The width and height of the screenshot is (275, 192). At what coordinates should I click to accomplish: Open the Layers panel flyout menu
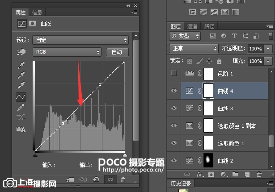point(270,26)
